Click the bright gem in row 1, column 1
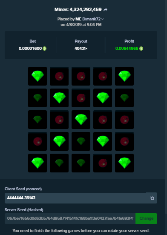 click(x=37, y=76)
